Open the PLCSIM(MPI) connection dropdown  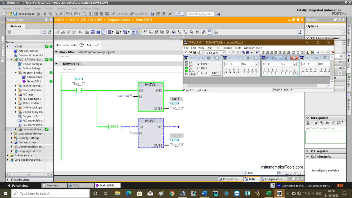pyautogui.click(x=224, y=53)
